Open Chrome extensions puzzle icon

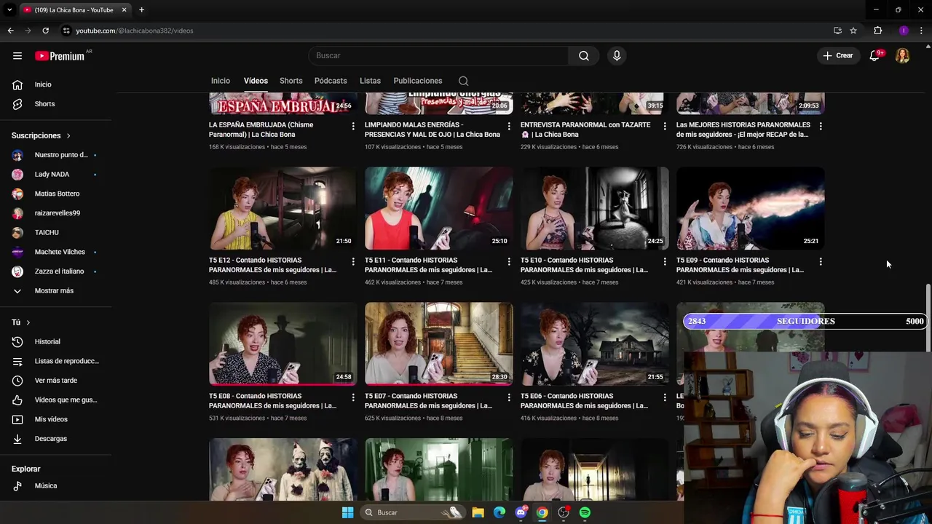point(877,31)
